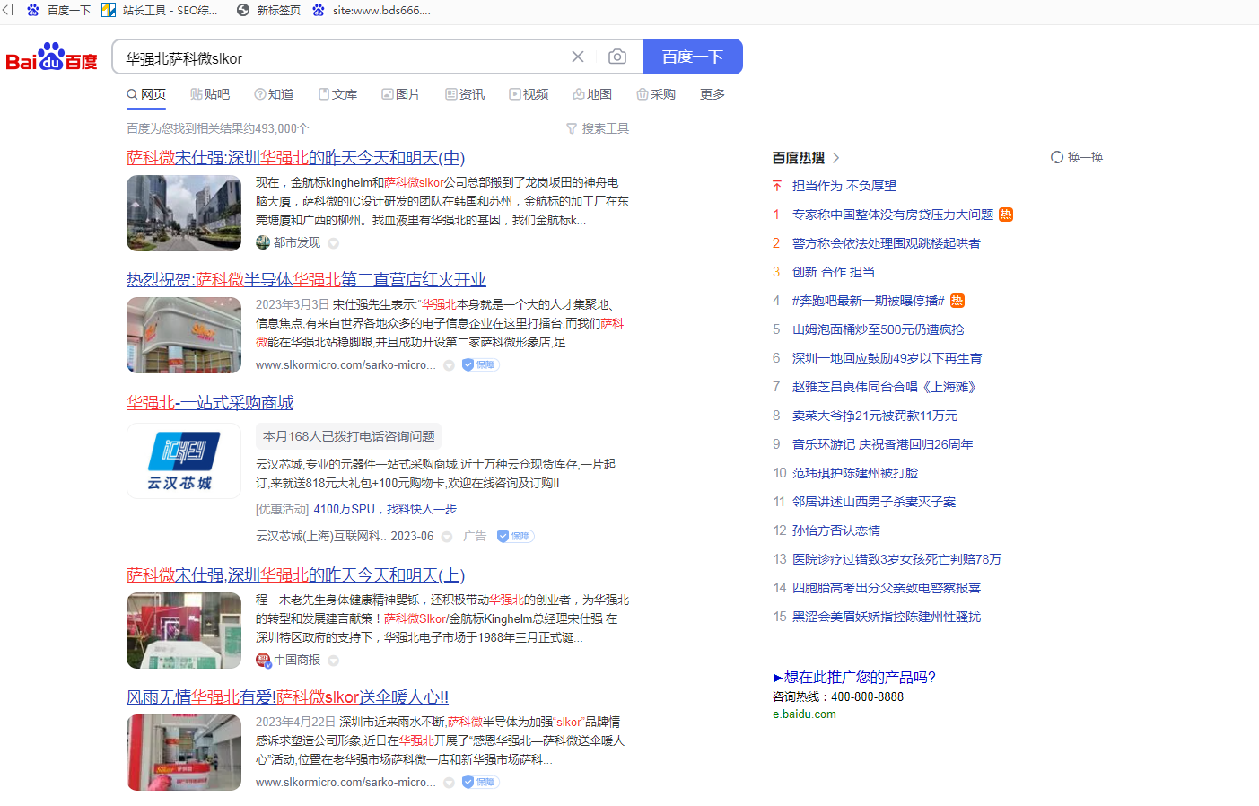The height and width of the screenshot is (806, 1259).
Task: Open 想在此推广您的产品吗? link
Action: point(854,677)
